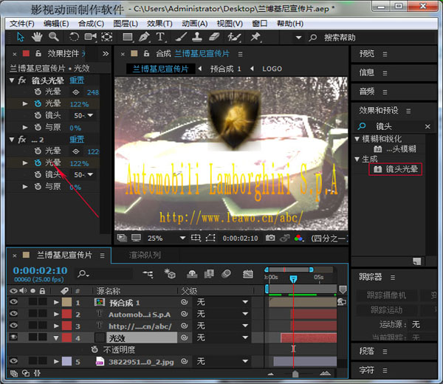Pick flare center crosshair valued 248
Image resolution: width=443 pixels, height=384 pixels.
pos(76,92)
